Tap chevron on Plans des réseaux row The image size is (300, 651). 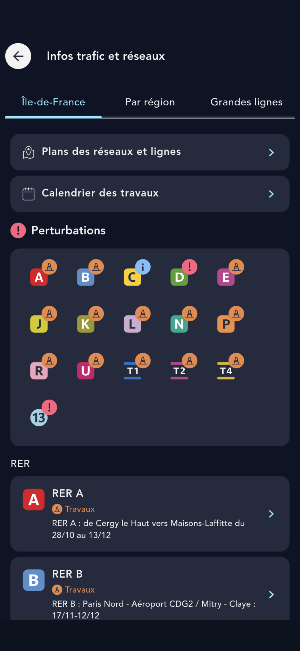272,152
